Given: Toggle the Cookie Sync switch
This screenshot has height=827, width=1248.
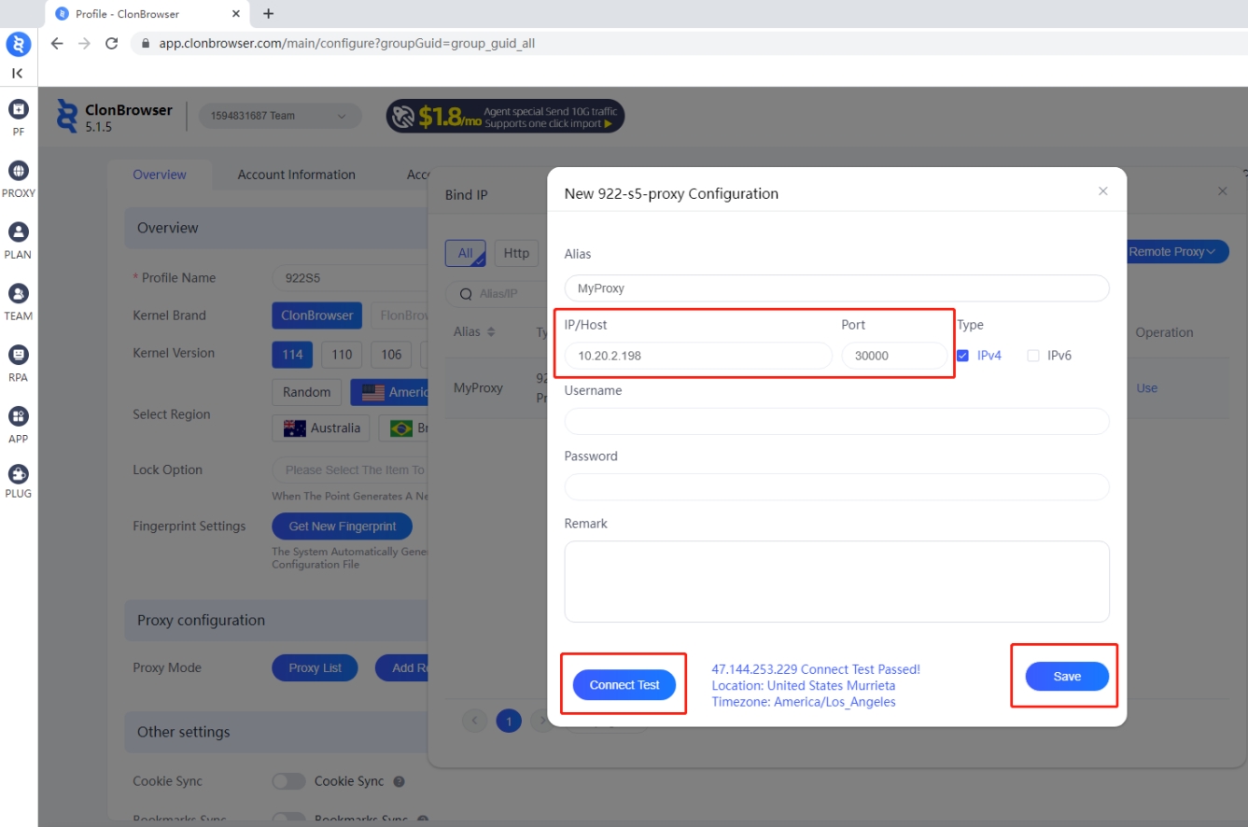Looking at the screenshot, I should pyautogui.click(x=288, y=781).
